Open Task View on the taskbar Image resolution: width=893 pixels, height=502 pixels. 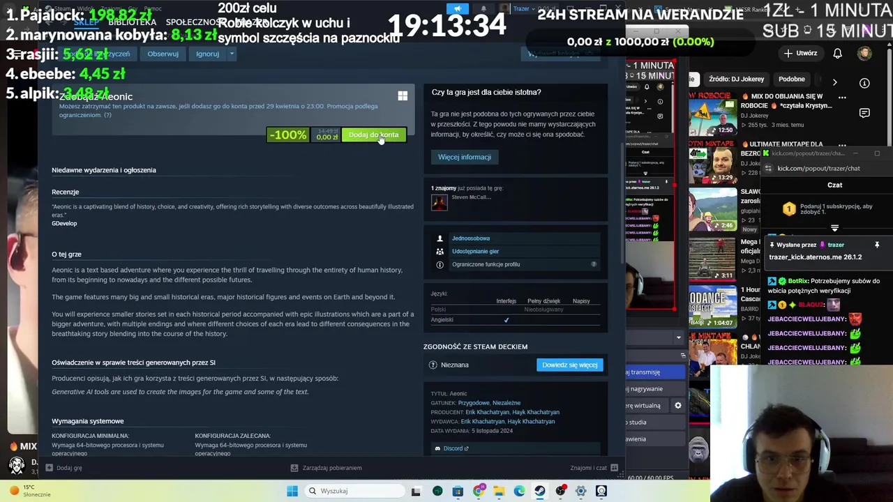coord(416,491)
